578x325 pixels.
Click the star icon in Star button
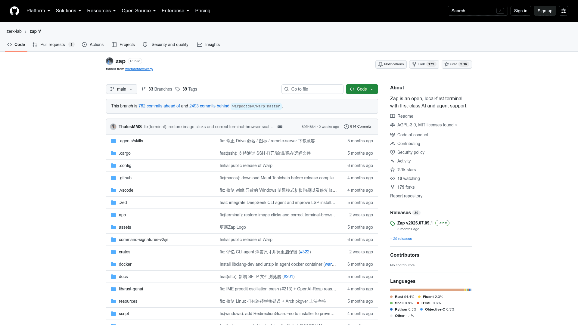[x=447, y=64]
